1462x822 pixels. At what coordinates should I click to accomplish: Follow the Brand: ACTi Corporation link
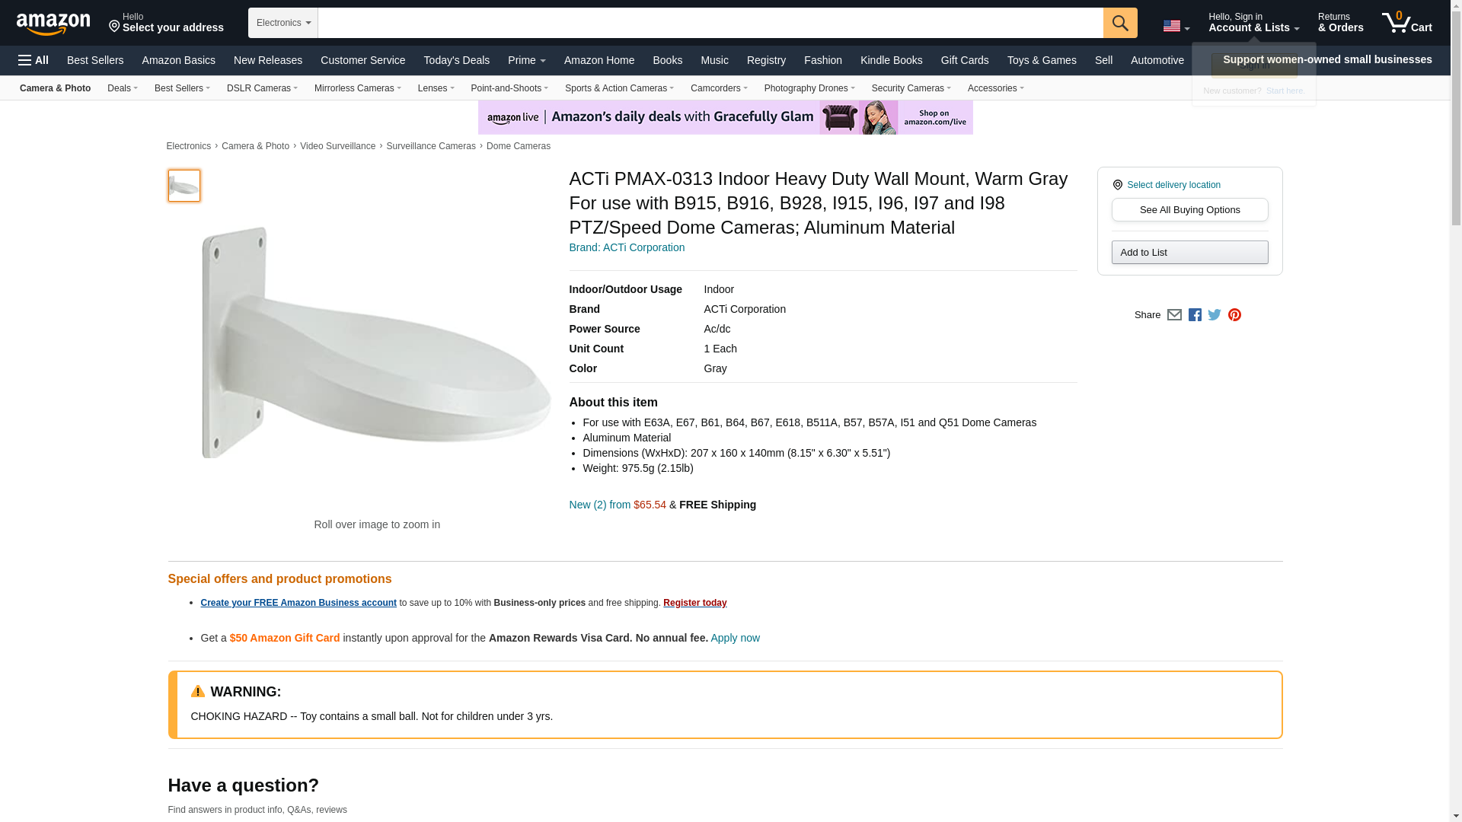[627, 247]
